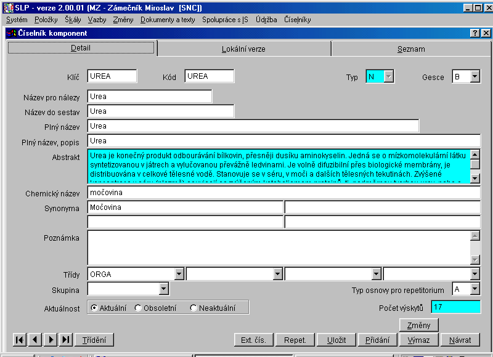493x357 pixels.
Task: Jump to last record arrow
Action: 66,340
